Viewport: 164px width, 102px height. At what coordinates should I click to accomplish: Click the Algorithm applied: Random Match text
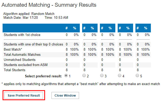(x=29, y=14)
